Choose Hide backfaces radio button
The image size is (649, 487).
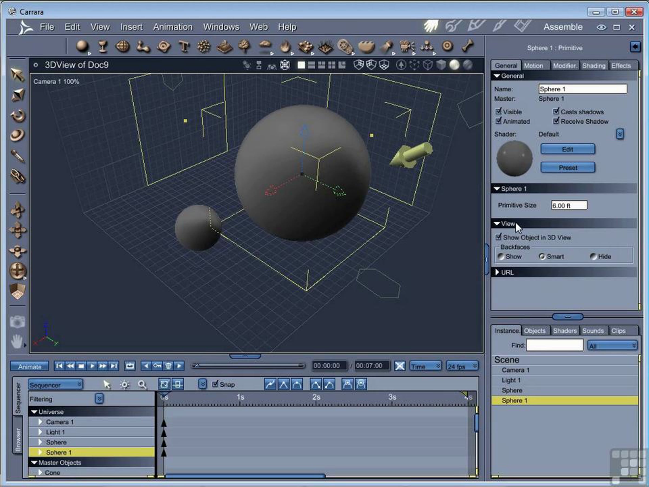point(593,256)
